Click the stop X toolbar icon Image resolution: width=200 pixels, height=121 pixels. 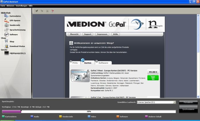tap(47, 11)
